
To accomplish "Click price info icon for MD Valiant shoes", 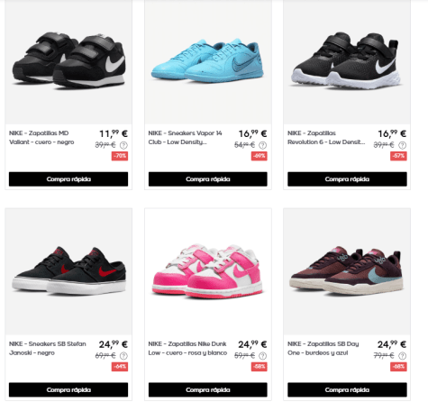I will click(x=123, y=145).
